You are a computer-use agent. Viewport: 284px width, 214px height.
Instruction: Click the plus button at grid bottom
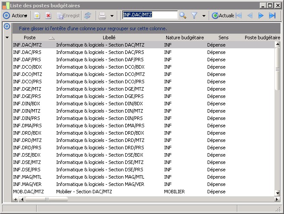point(16,199)
